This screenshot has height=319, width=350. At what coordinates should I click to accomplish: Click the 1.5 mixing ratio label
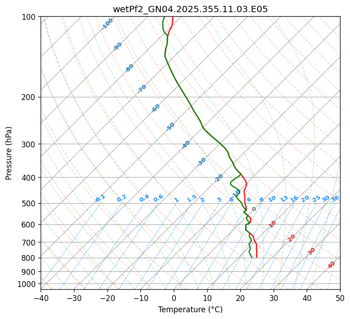point(191,198)
